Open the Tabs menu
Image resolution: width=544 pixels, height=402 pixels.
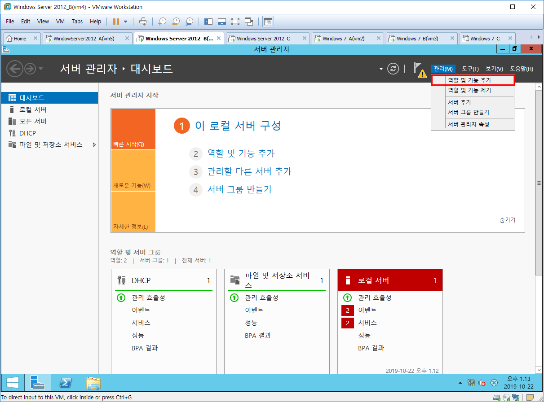[77, 21]
